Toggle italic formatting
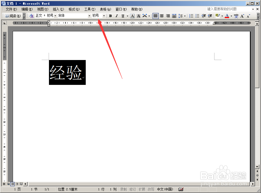Image resolution: width=261 pixels, height=193 pixels. point(117,16)
